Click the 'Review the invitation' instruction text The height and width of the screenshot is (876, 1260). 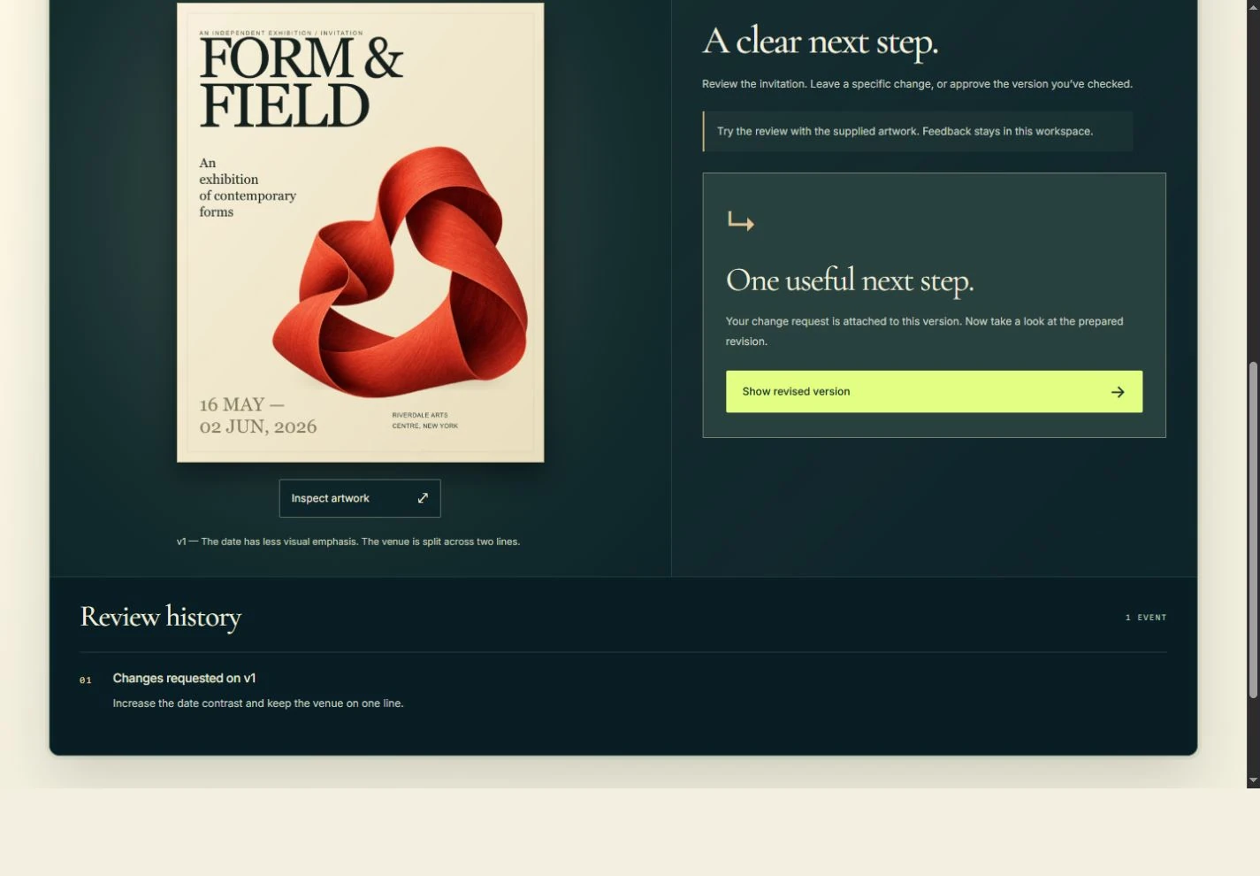917,84
